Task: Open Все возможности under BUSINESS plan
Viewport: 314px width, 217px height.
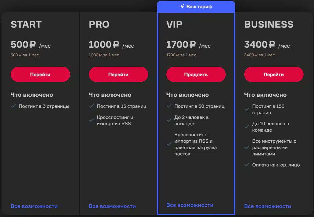Action: [x=268, y=206]
